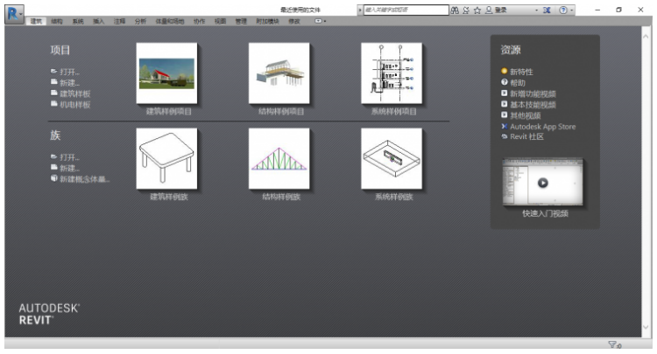Click the filter icon in status bar
The width and height of the screenshot is (657, 354).
click(614, 346)
